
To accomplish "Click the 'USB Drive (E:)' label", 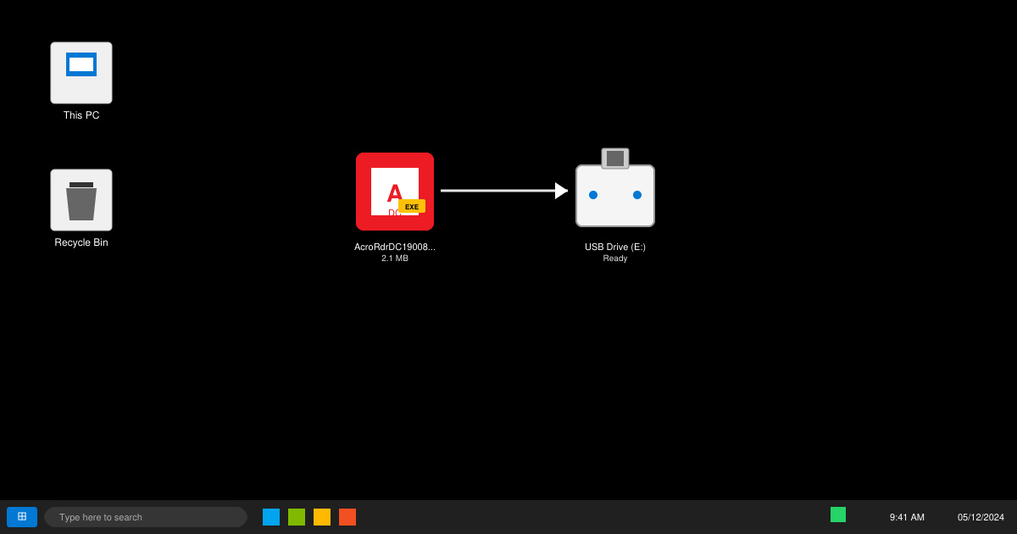I will pyautogui.click(x=615, y=247).
